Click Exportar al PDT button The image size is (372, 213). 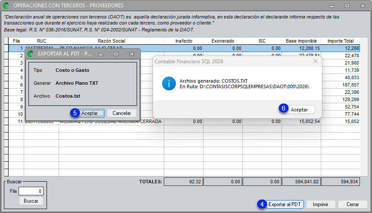coord(284,204)
